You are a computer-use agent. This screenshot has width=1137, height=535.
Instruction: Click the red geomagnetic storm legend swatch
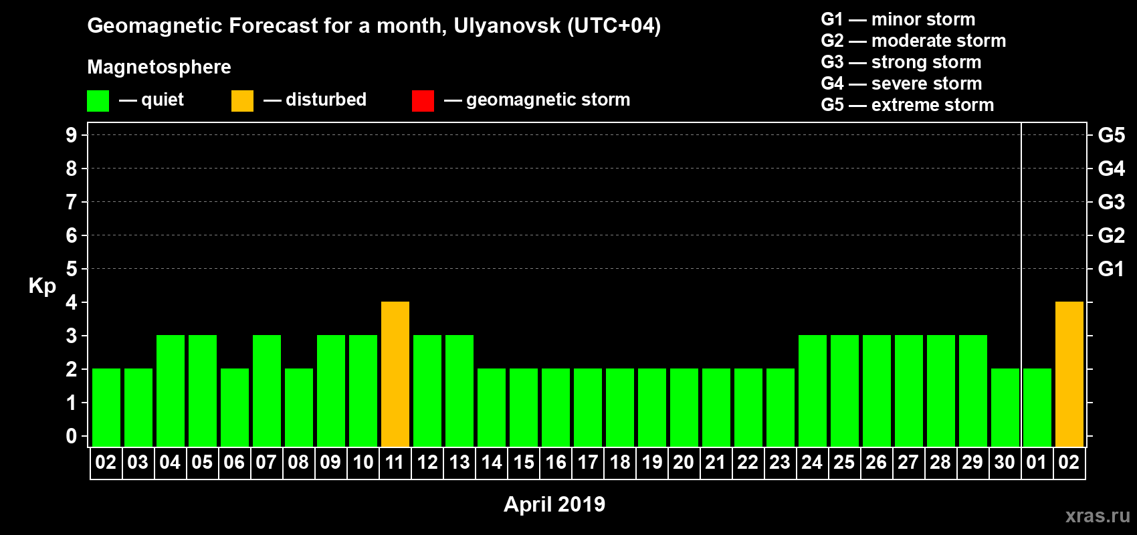(423, 101)
